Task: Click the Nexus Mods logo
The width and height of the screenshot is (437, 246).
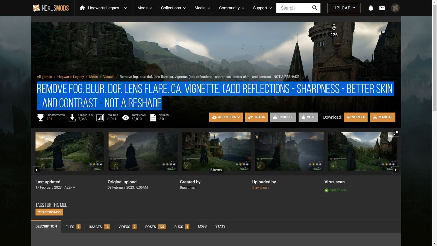Action: (x=51, y=8)
